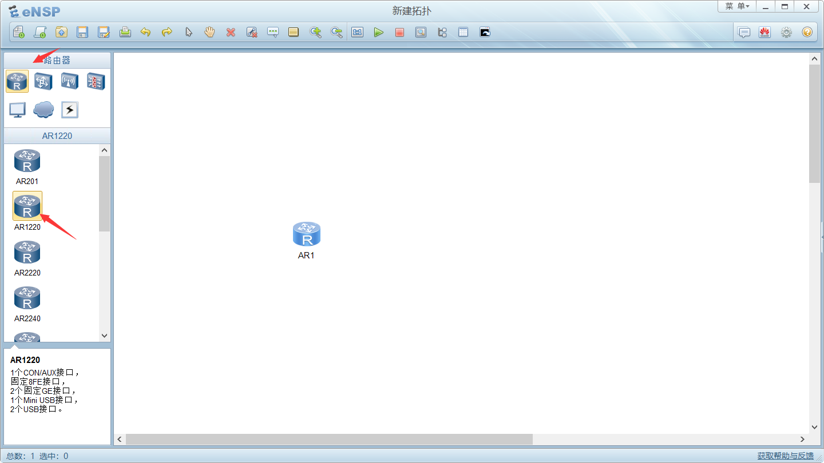Click the canvas horizontal scroll left arrow
824x463 pixels.
point(120,439)
